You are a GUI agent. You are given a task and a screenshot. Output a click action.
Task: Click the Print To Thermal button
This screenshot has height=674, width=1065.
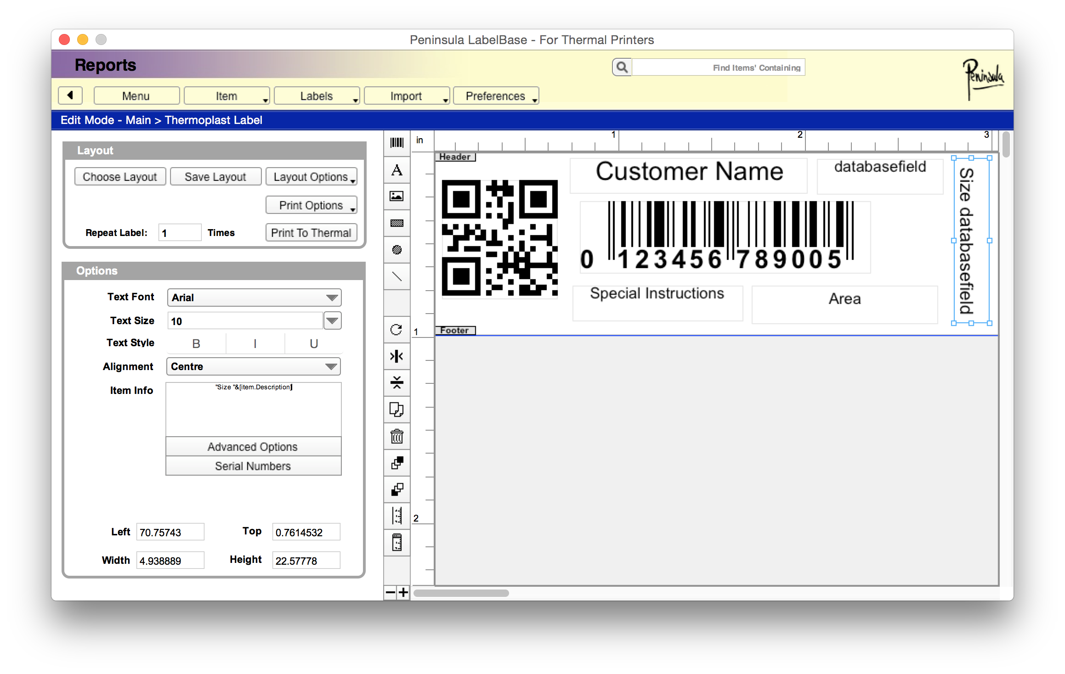tap(311, 233)
